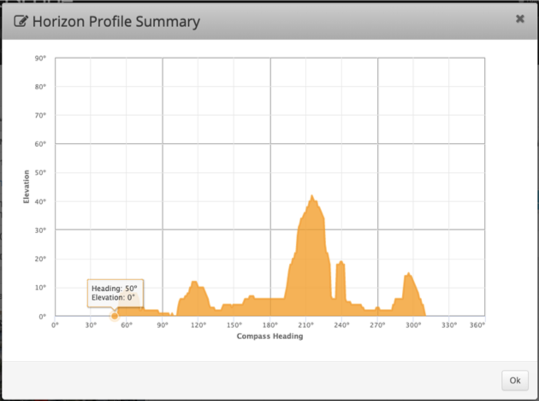Click the Elevation axis title
This screenshot has height=401, width=539.
pyautogui.click(x=27, y=186)
